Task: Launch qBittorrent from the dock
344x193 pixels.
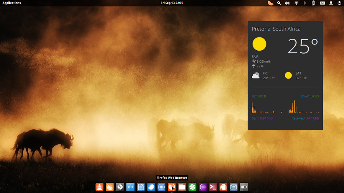Action: coord(130,187)
